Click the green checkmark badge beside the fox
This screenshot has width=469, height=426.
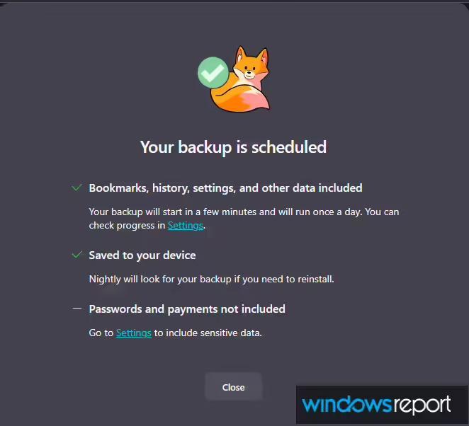pyautogui.click(x=213, y=72)
